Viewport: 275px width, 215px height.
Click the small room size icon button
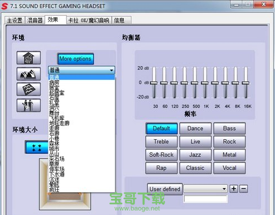click(37, 147)
